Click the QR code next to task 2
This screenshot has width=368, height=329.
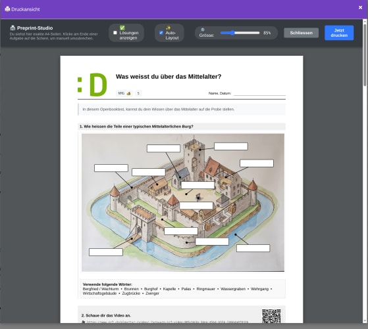coord(271,316)
